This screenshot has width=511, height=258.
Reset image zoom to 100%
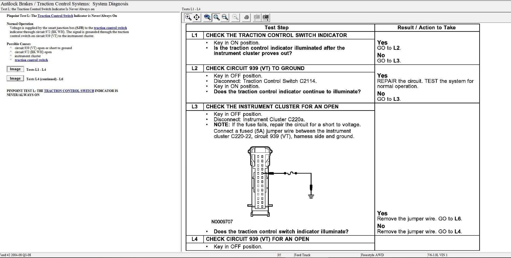(x=207, y=18)
